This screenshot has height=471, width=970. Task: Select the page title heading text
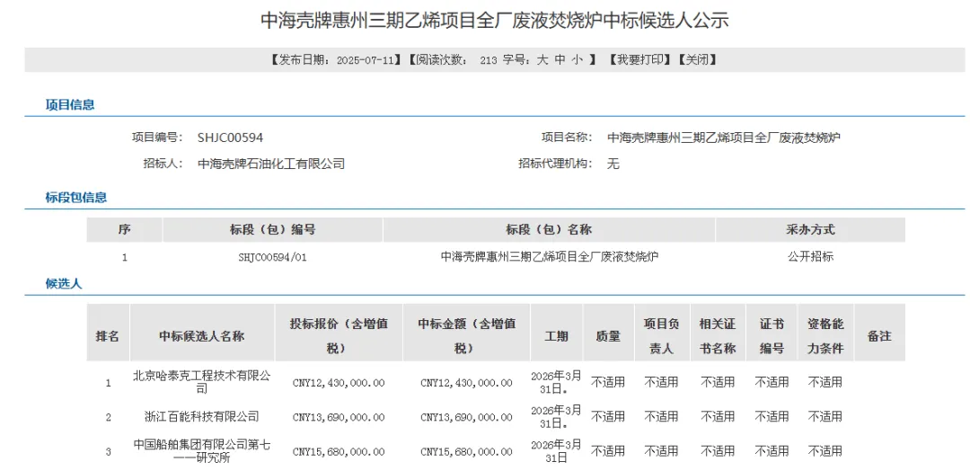click(x=494, y=21)
